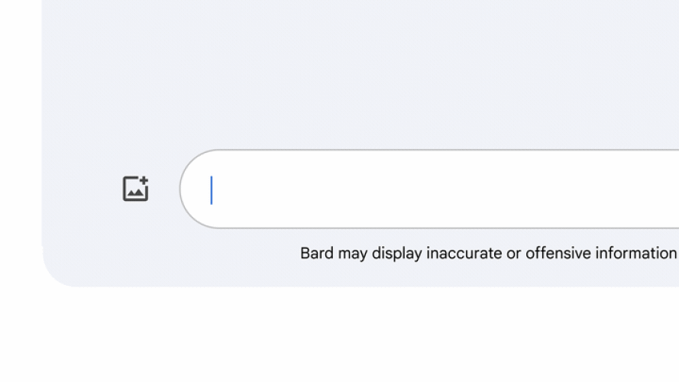Click the word "Bard" in the disclaimer
The image size is (679, 382).
317,254
